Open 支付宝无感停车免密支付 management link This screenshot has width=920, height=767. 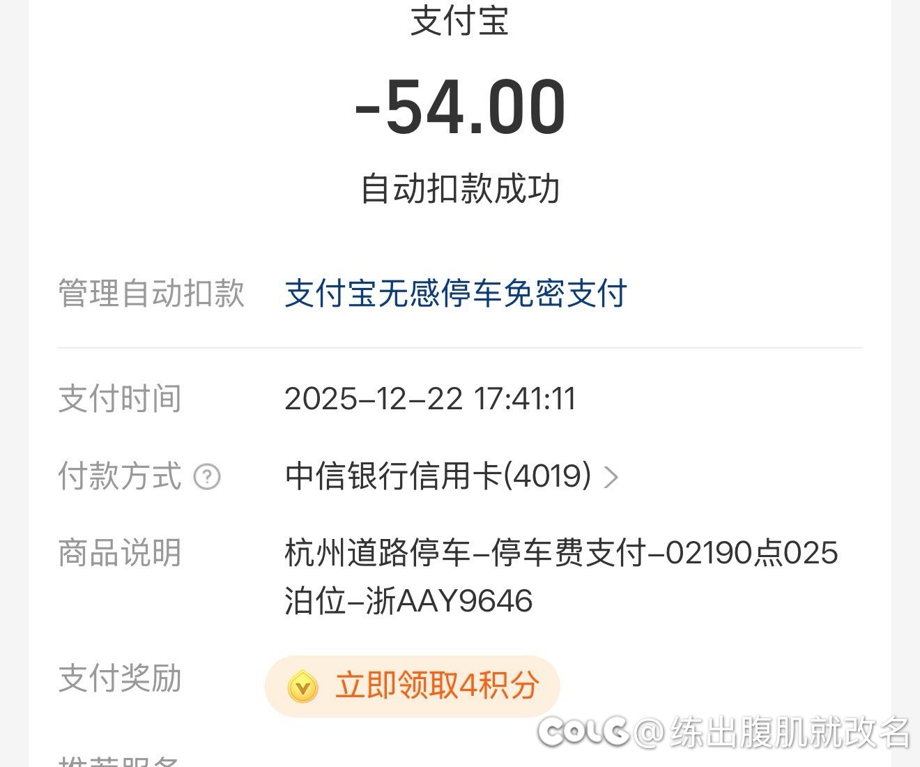pos(456,294)
